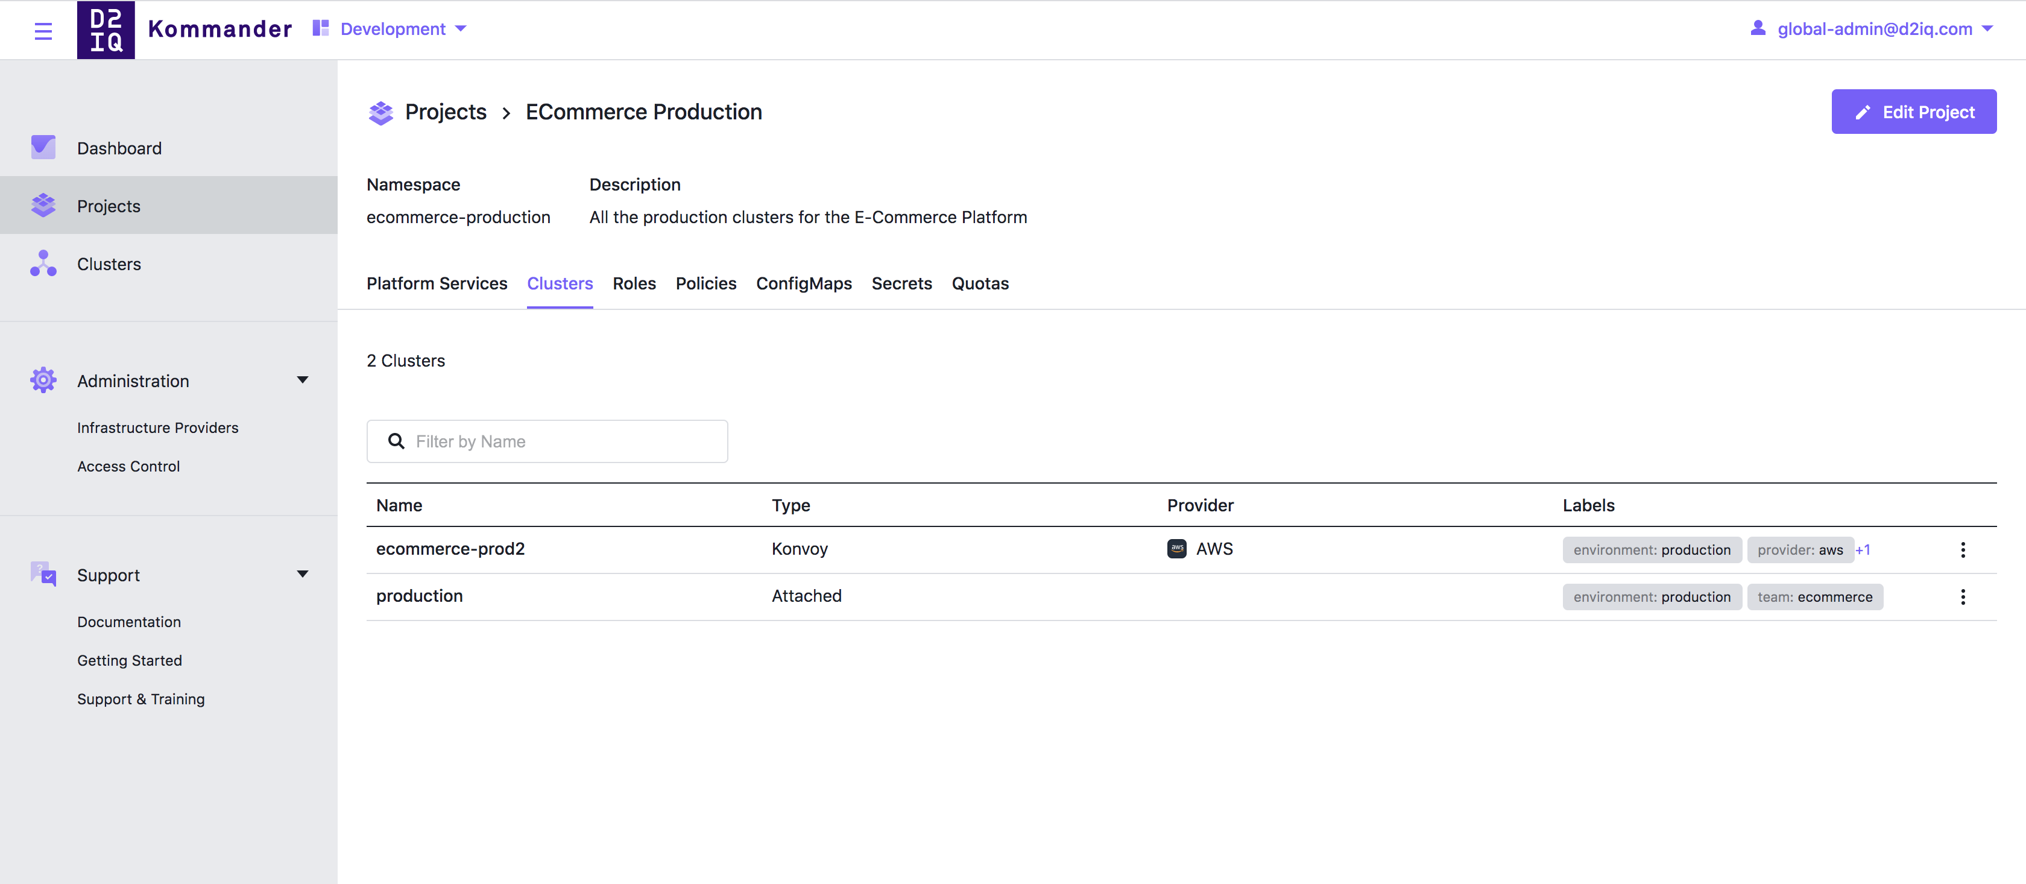The width and height of the screenshot is (2026, 884).
Task: Open Infrastructure Providers link
Action: (x=157, y=428)
